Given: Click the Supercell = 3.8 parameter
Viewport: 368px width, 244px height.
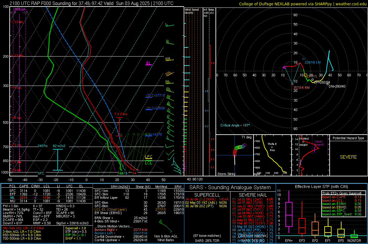Looking at the screenshot, I should click(75, 228).
